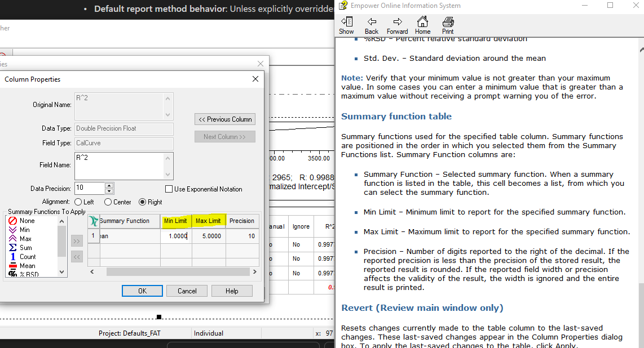Click the functions list vertical scrollbar thumb

(x=61, y=241)
